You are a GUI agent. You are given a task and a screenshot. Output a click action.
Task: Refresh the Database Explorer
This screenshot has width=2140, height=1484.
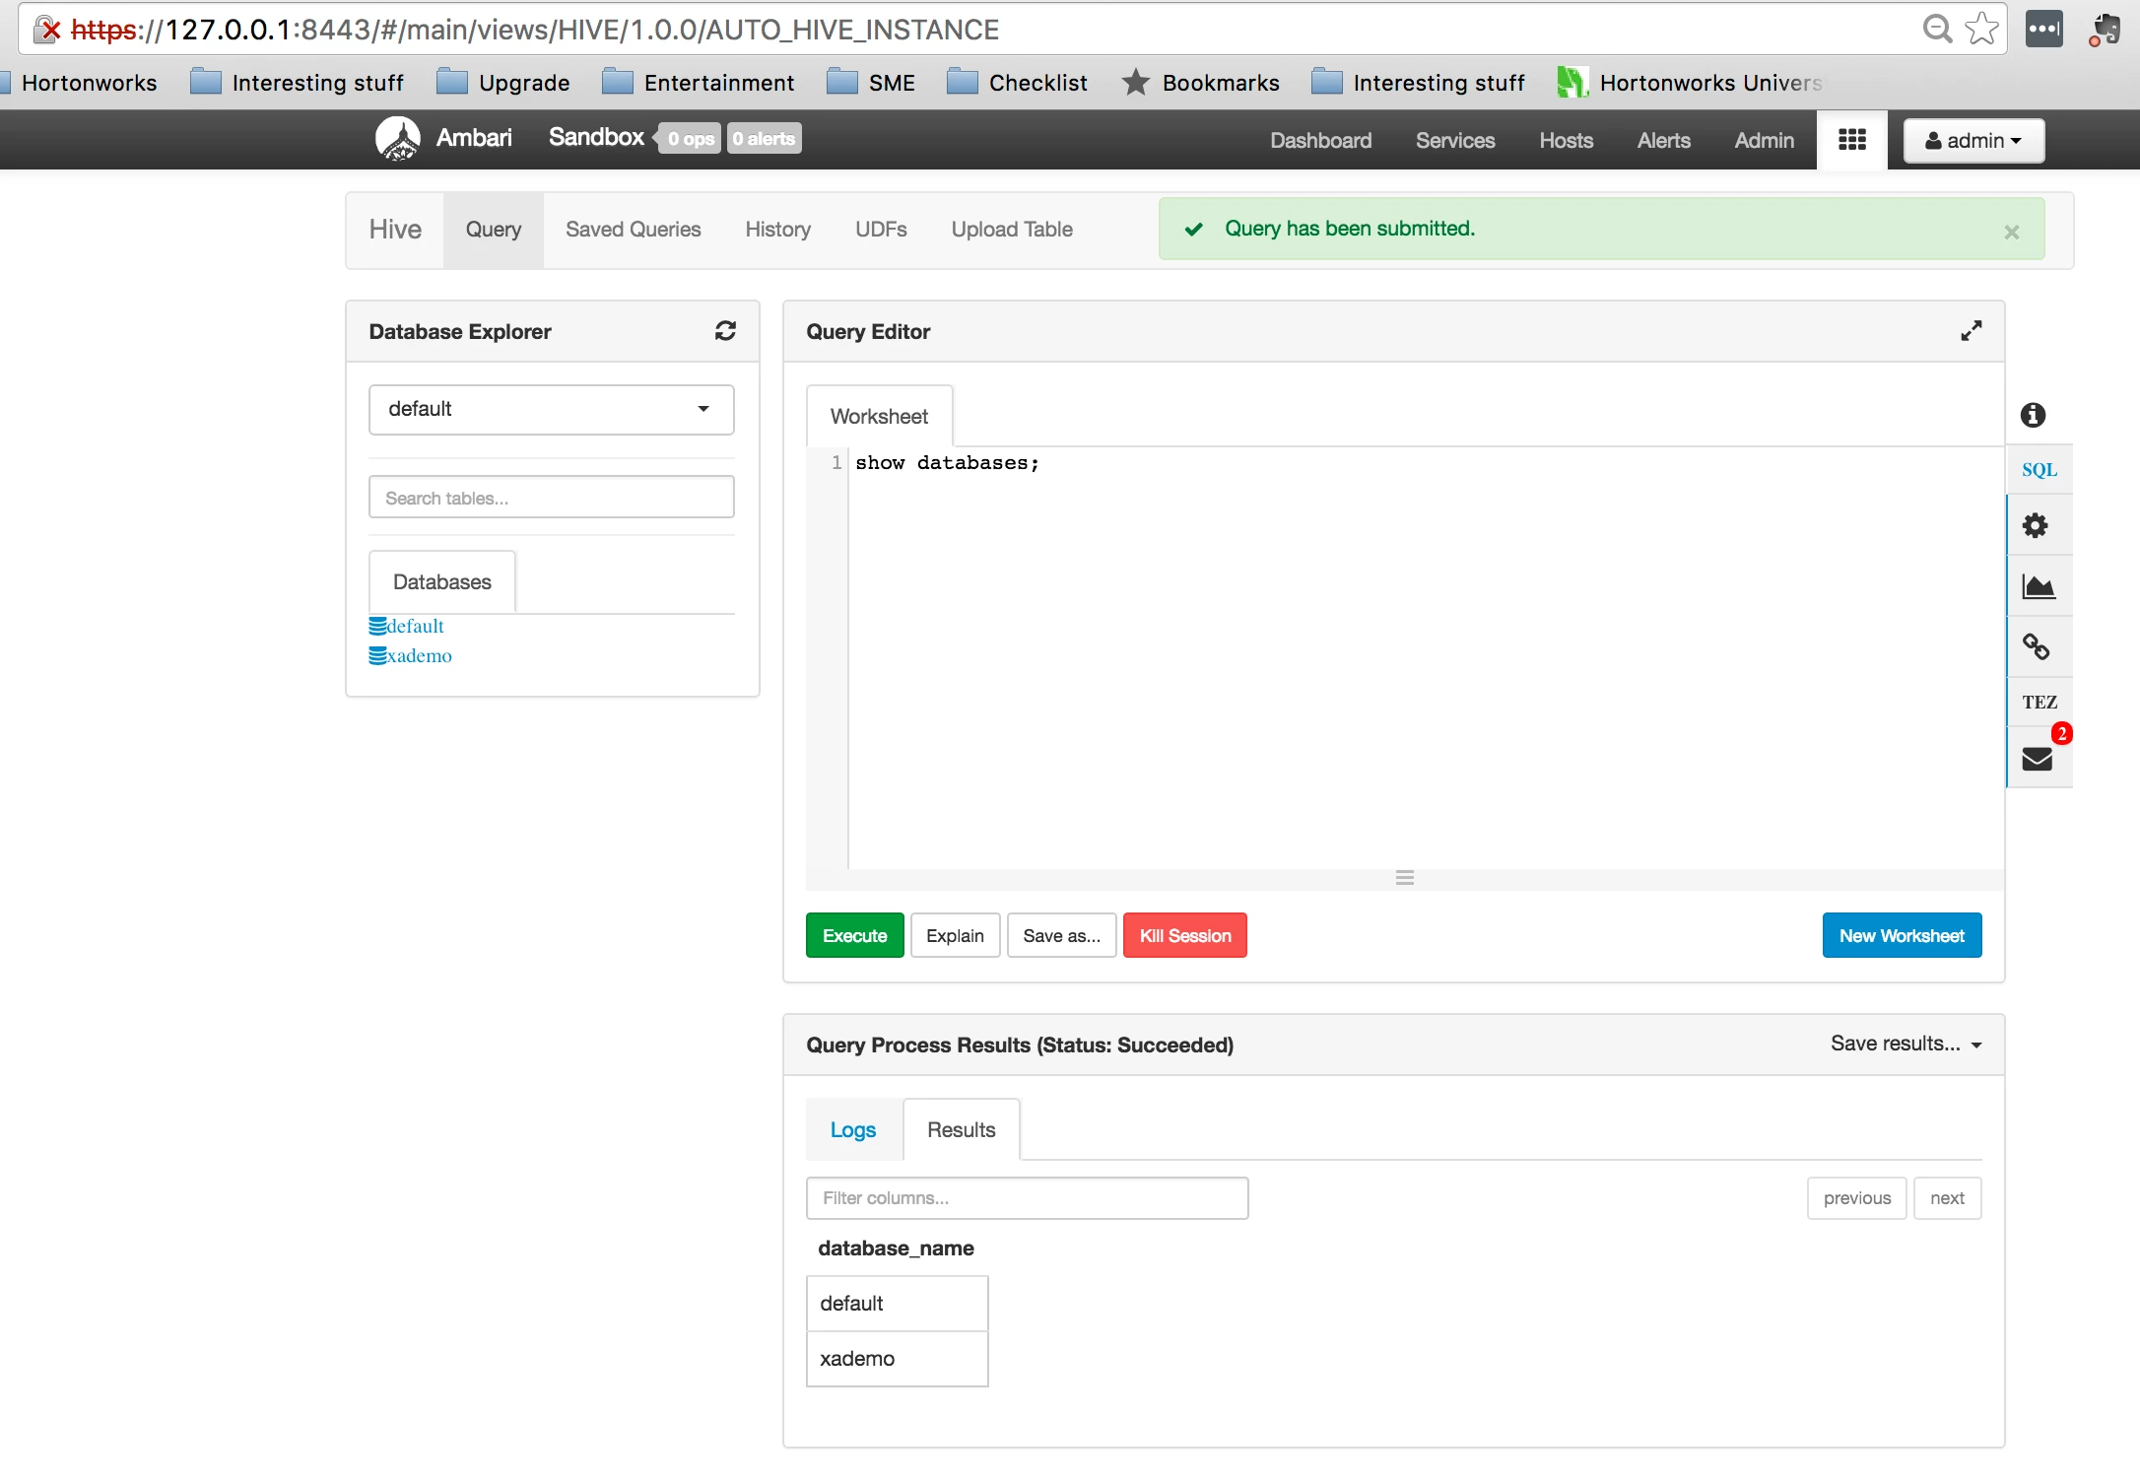coord(725,331)
